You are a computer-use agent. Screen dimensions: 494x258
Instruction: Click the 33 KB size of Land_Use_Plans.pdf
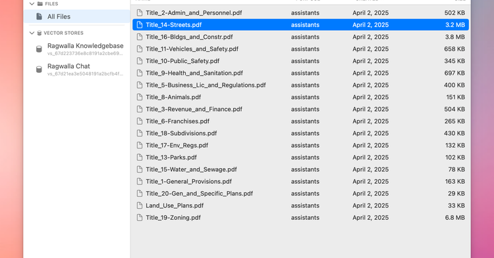pyautogui.click(x=456, y=205)
